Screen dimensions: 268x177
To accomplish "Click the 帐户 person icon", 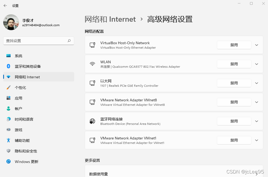I will [x=8, y=108].
